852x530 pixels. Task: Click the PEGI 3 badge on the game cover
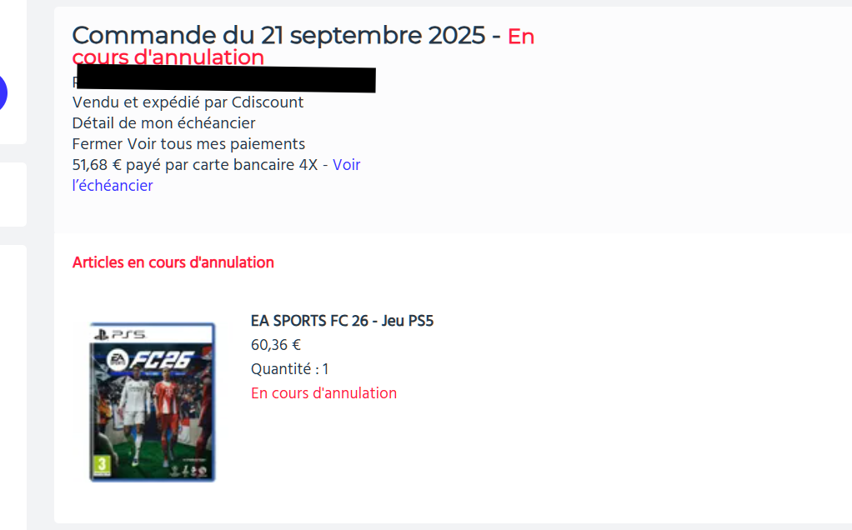[x=103, y=466]
